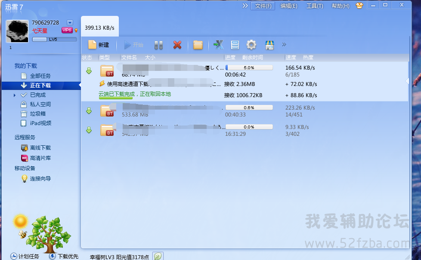Open the 文件(F) menu
This screenshot has width=421, height=260.
click(x=263, y=6)
